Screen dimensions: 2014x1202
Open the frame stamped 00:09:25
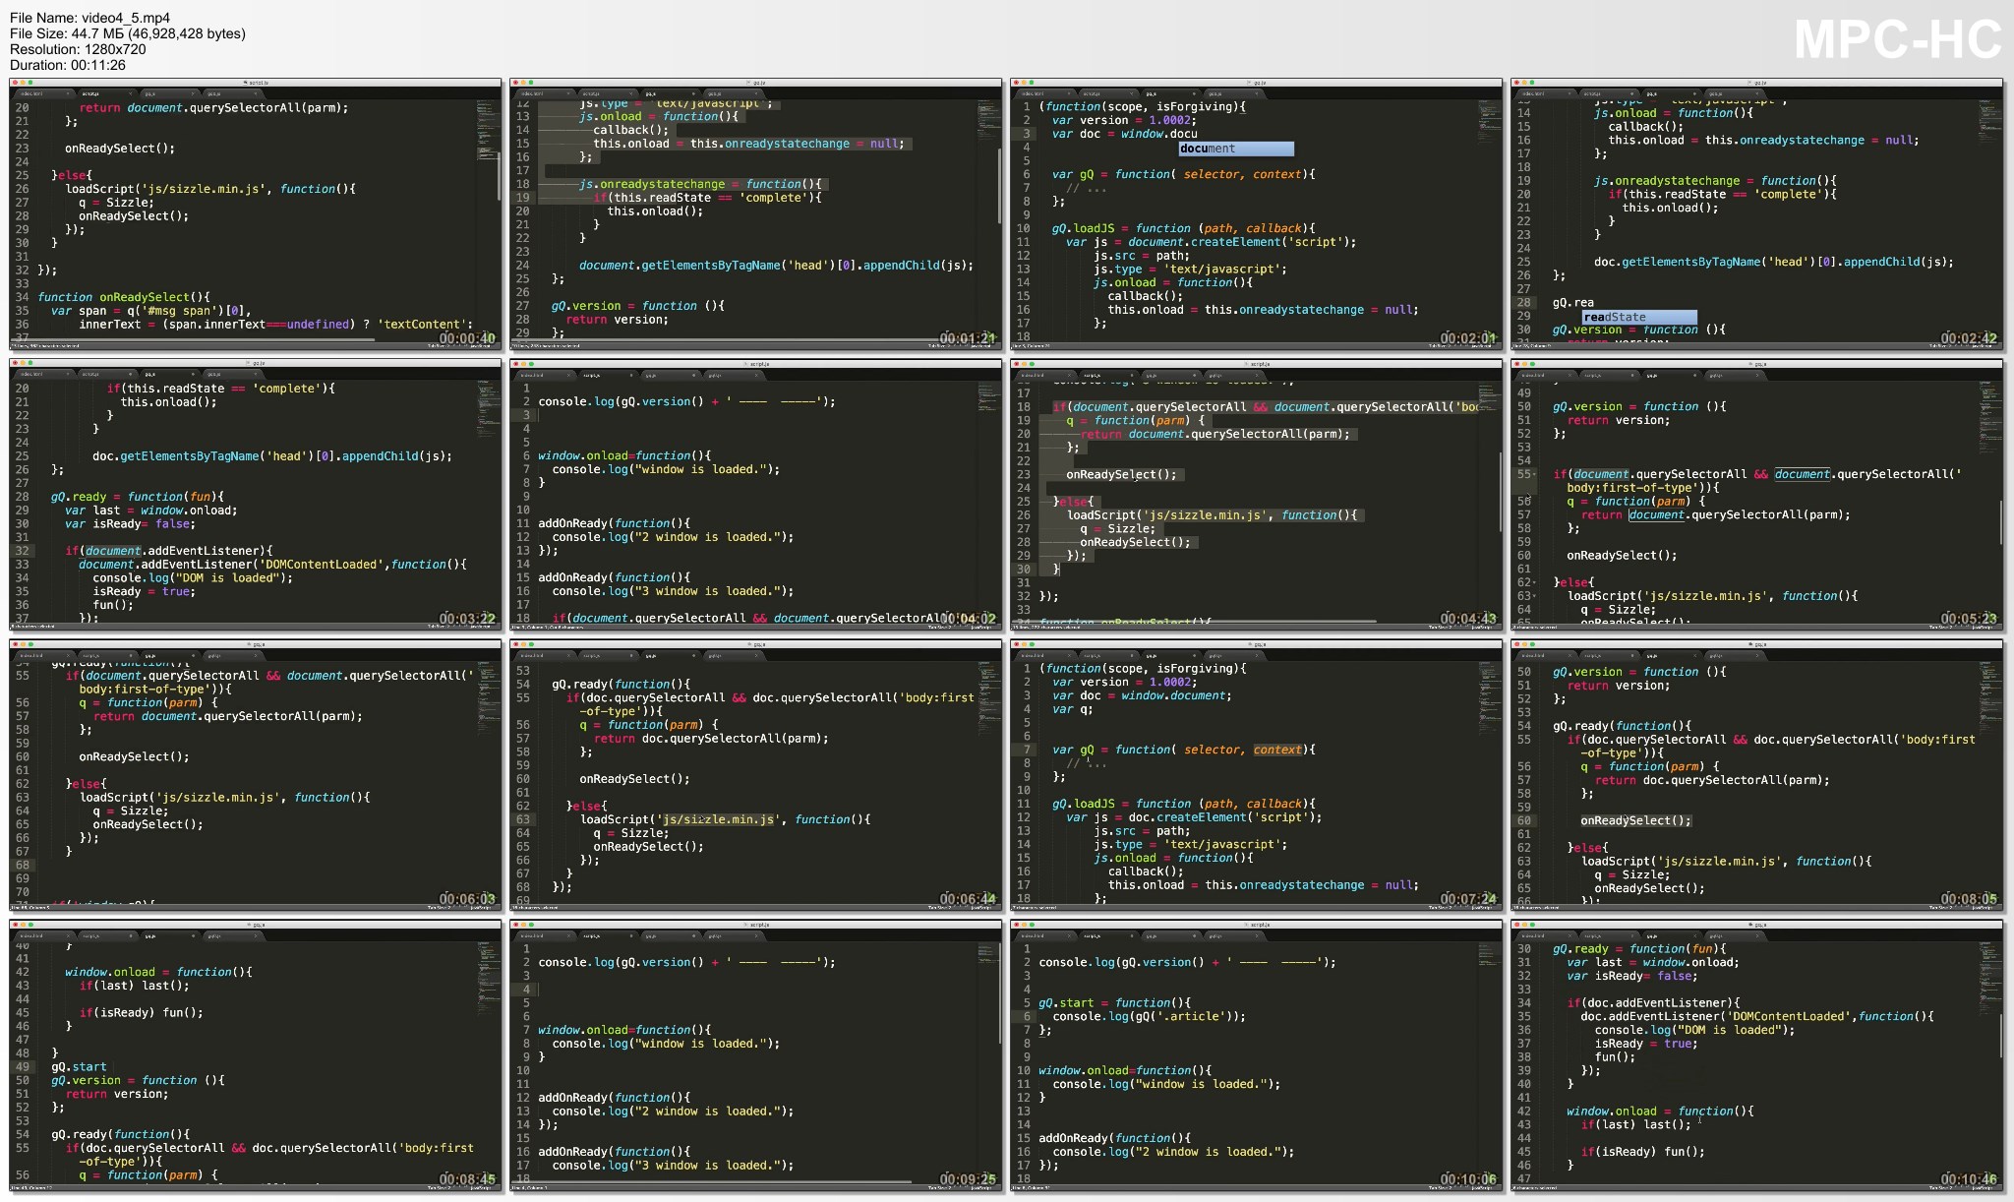(756, 1056)
